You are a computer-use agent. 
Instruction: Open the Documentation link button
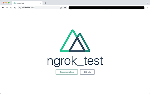point(67,72)
